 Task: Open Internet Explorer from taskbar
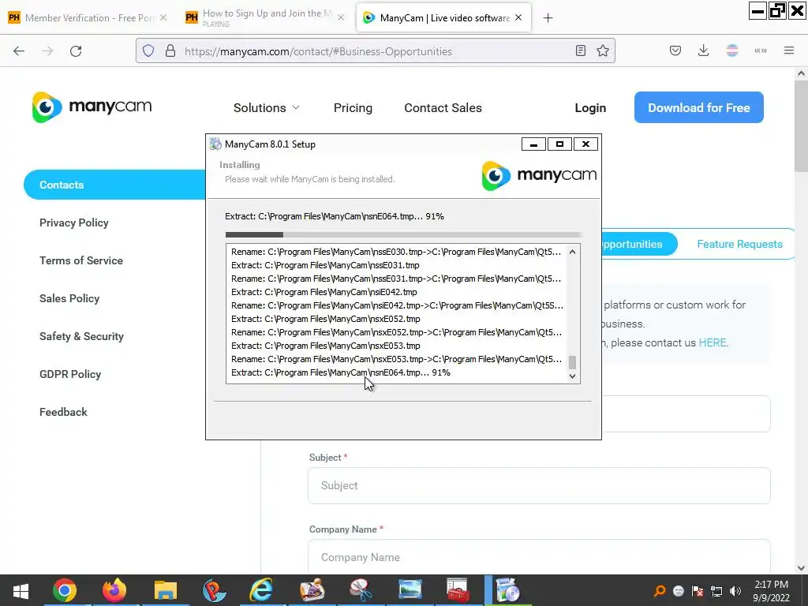(x=261, y=590)
